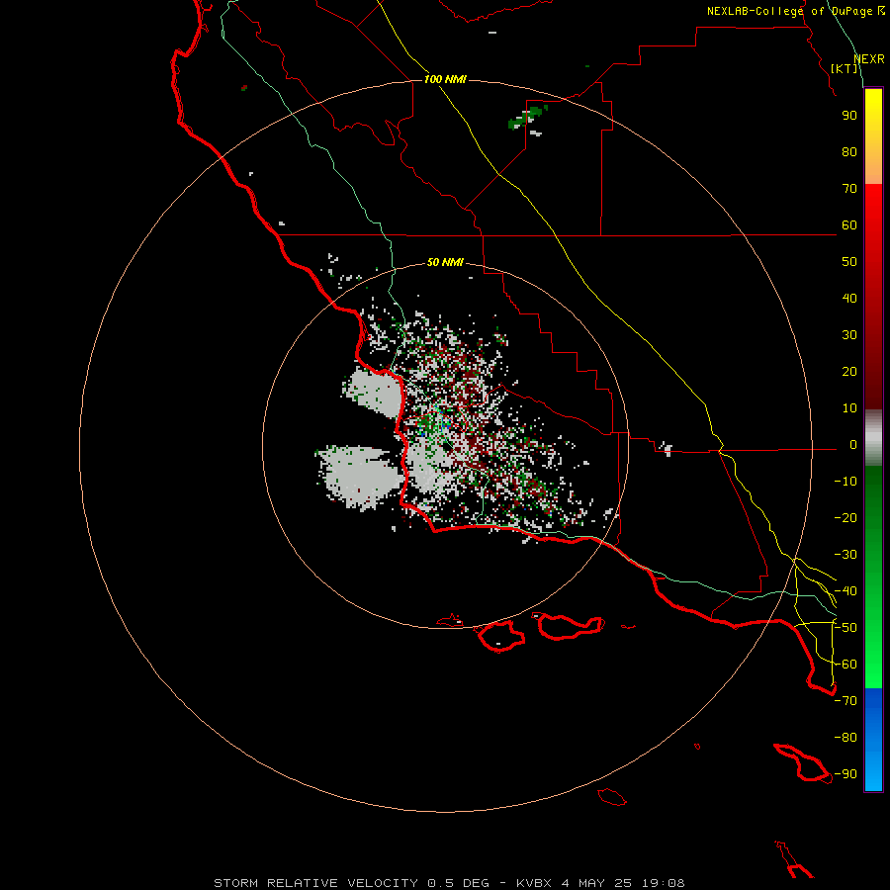This screenshot has width=890, height=890.
Task: Click the 0 value on the velocity scale
Action: point(853,445)
